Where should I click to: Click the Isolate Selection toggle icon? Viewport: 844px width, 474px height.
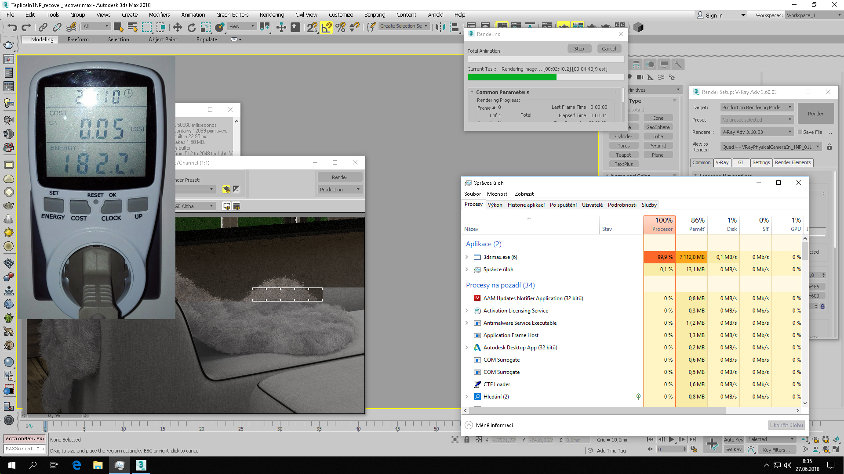tap(455, 440)
